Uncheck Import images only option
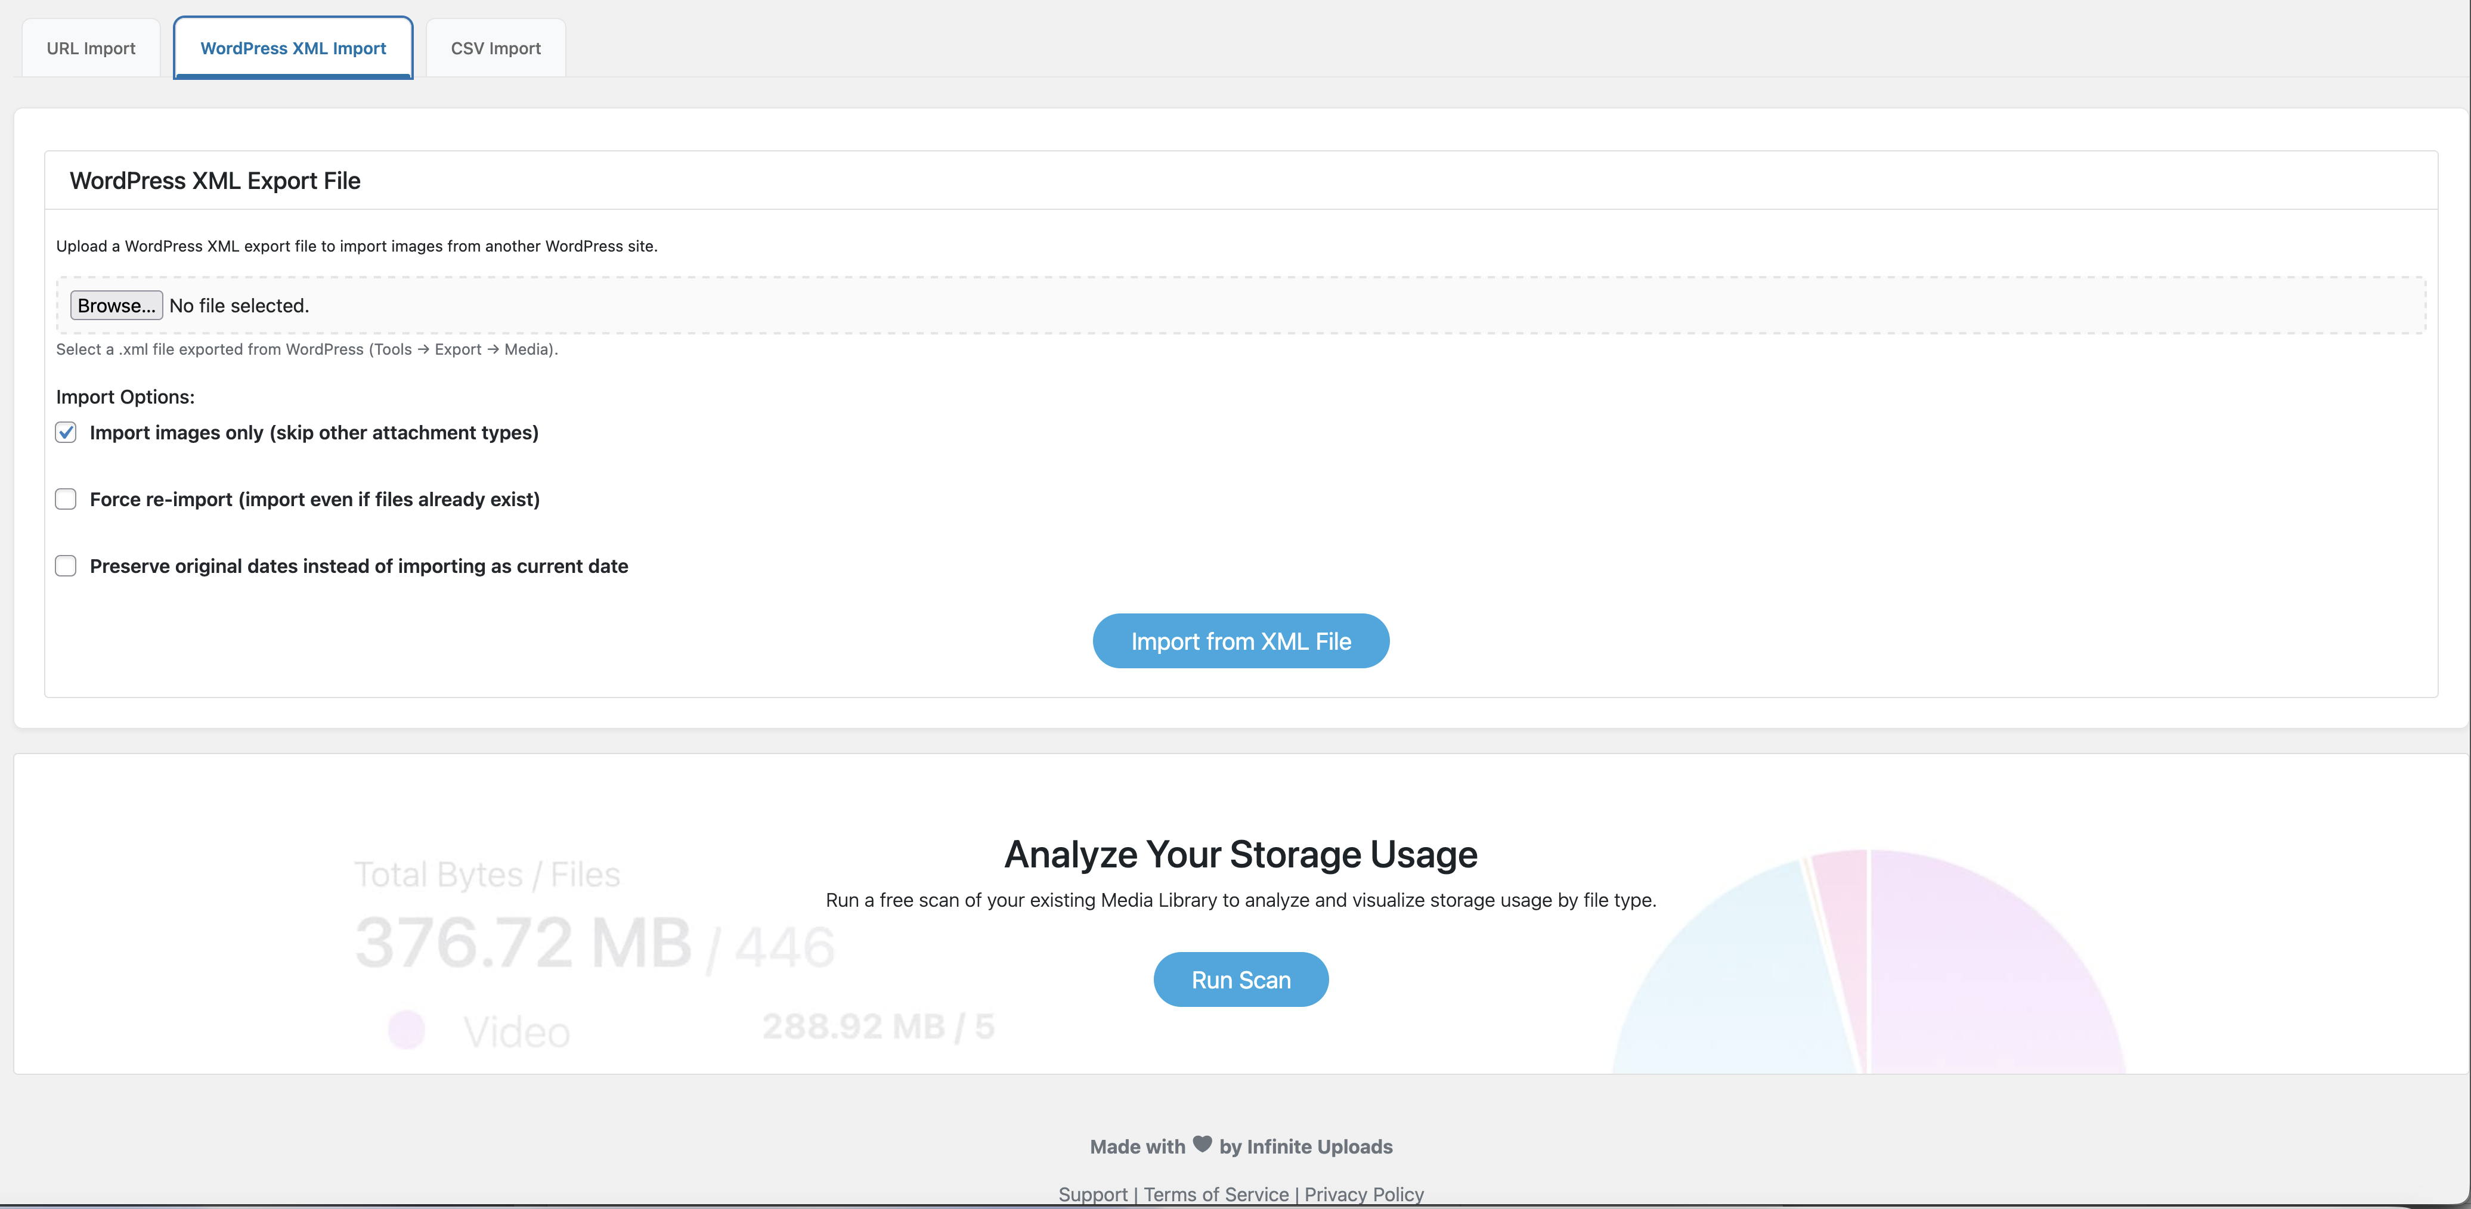Screen dimensions: 2471x1209 pos(65,432)
